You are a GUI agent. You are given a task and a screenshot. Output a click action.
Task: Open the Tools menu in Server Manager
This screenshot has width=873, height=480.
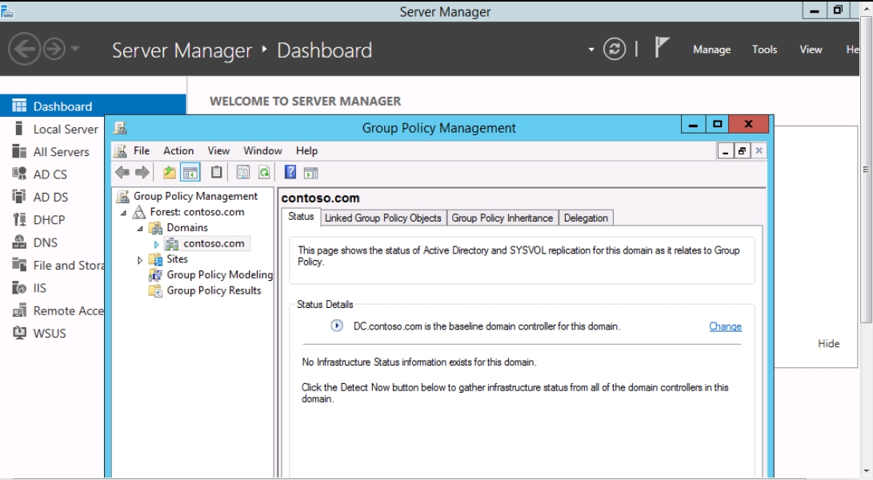(764, 50)
